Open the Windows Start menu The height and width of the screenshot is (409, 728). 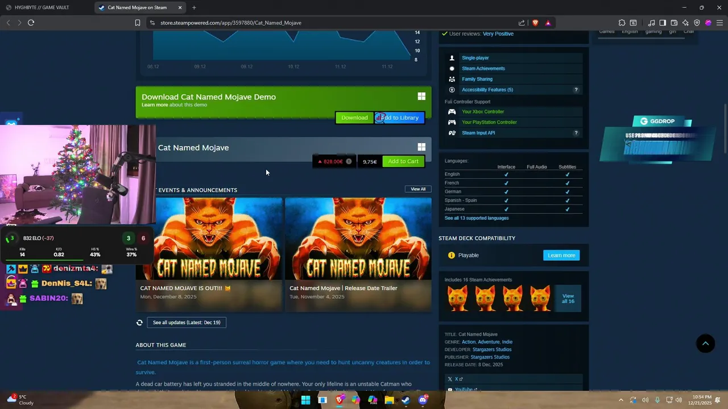pyautogui.click(x=305, y=400)
